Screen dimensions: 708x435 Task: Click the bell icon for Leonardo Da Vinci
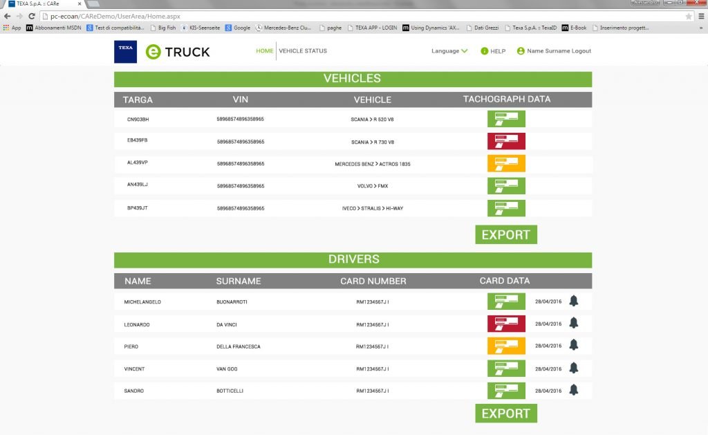point(573,323)
